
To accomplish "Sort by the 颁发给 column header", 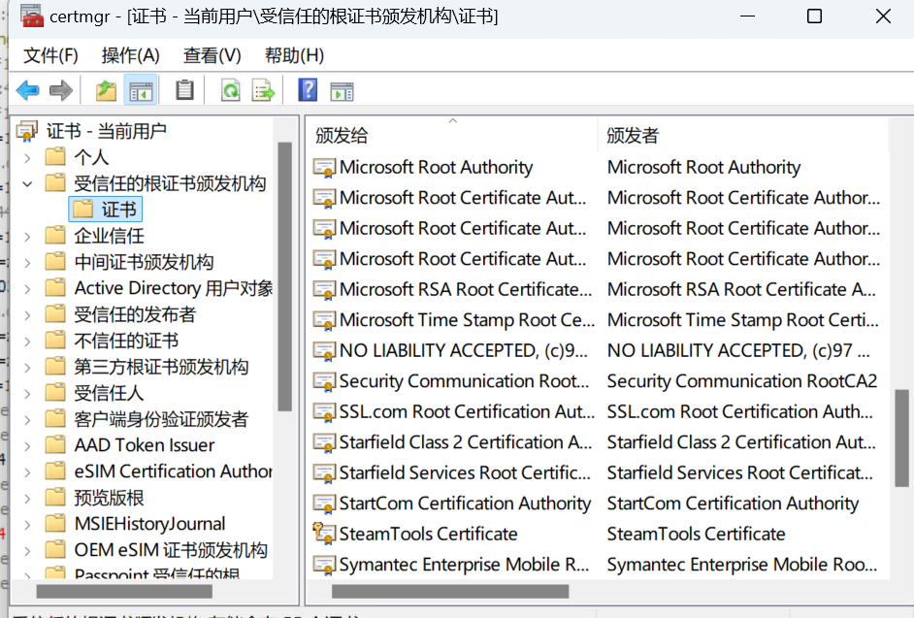I will click(x=452, y=135).
